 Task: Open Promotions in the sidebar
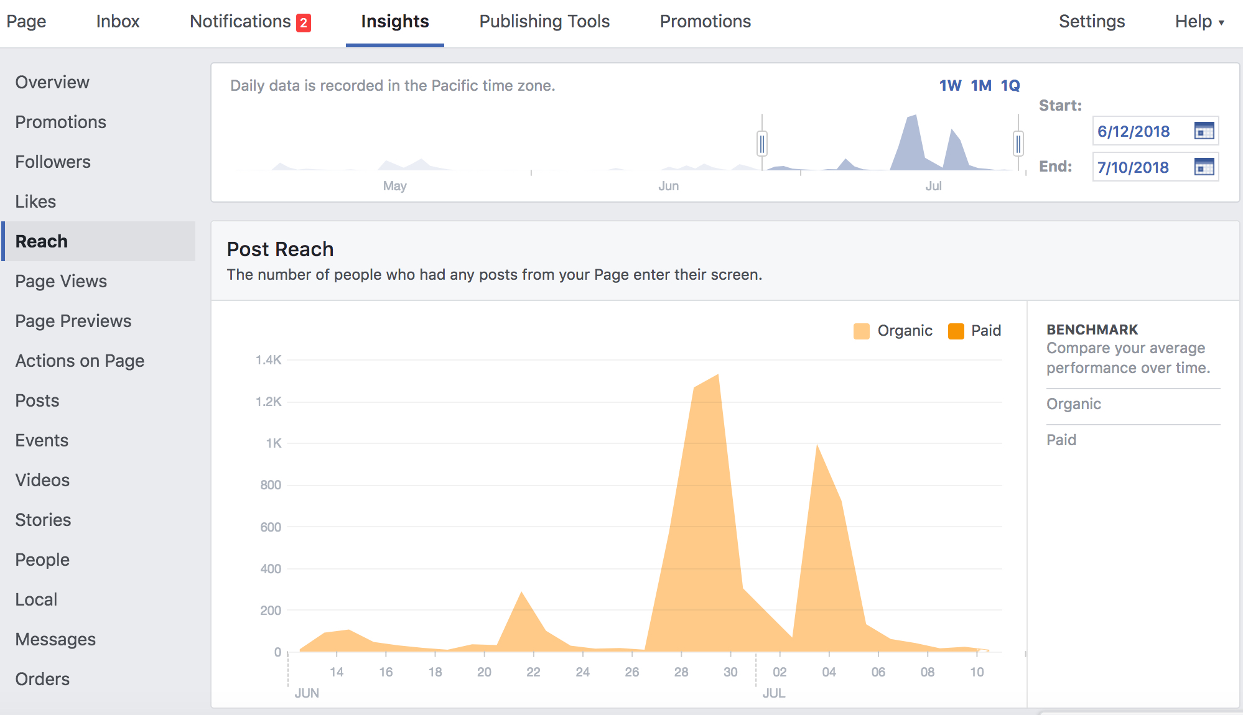point(60,122)
